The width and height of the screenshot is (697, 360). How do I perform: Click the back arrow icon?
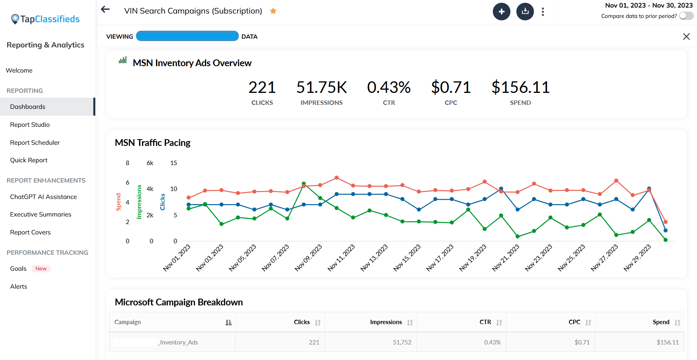click(105, 10)
